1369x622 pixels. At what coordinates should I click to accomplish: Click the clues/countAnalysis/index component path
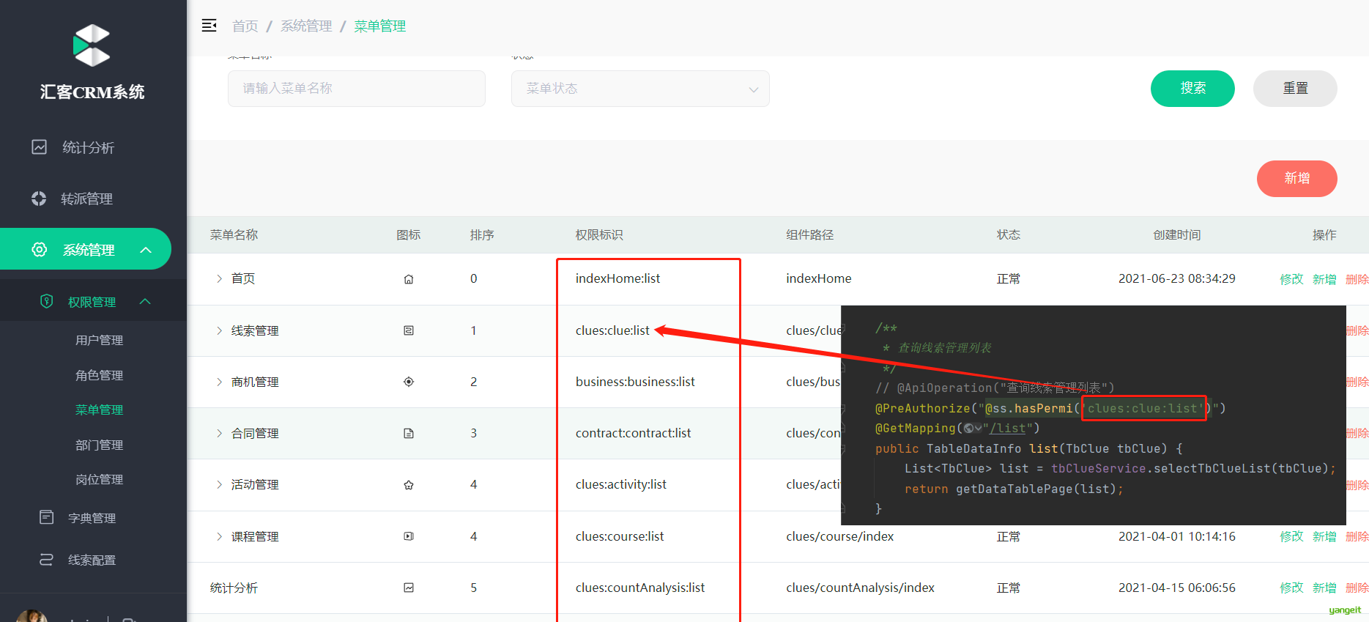861,588
